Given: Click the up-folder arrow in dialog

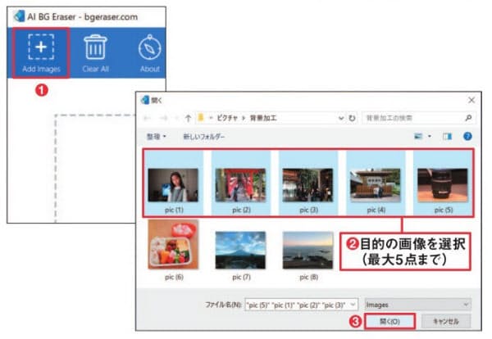Looking at the screenshot, I should (x=188, y=118).
